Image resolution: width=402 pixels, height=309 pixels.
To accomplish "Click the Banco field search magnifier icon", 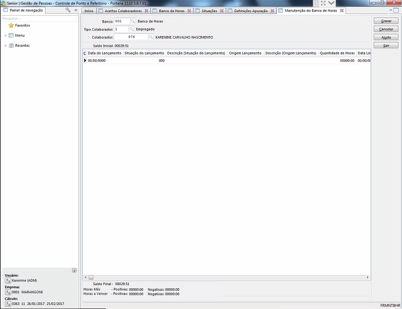I will pos(133,21).
